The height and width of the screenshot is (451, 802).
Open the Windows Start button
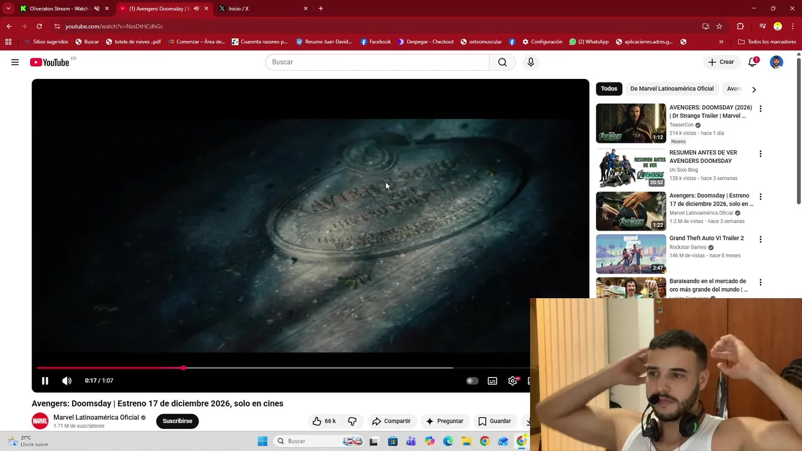coord(263,441)
